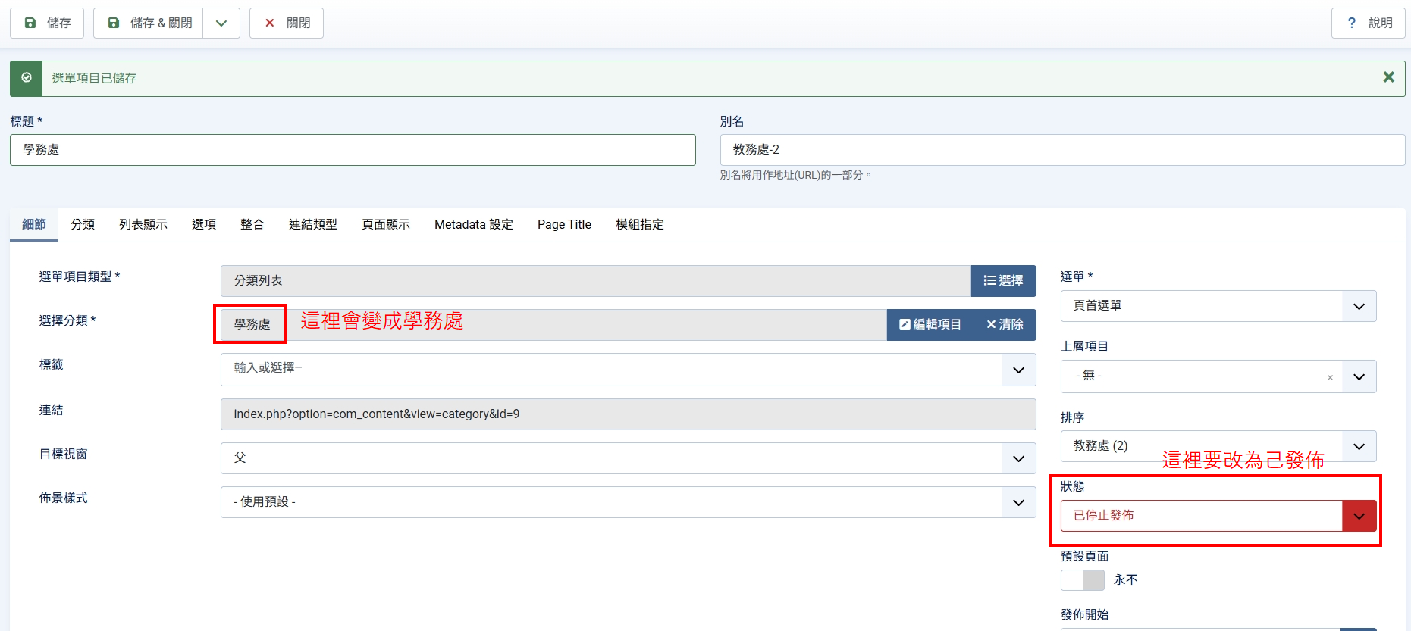Image resolution: width=1411 pixels, height=631 pixels.
Task: Open the 排序 dropdown
Action: pyautogui.click(x=1218, y=446)
